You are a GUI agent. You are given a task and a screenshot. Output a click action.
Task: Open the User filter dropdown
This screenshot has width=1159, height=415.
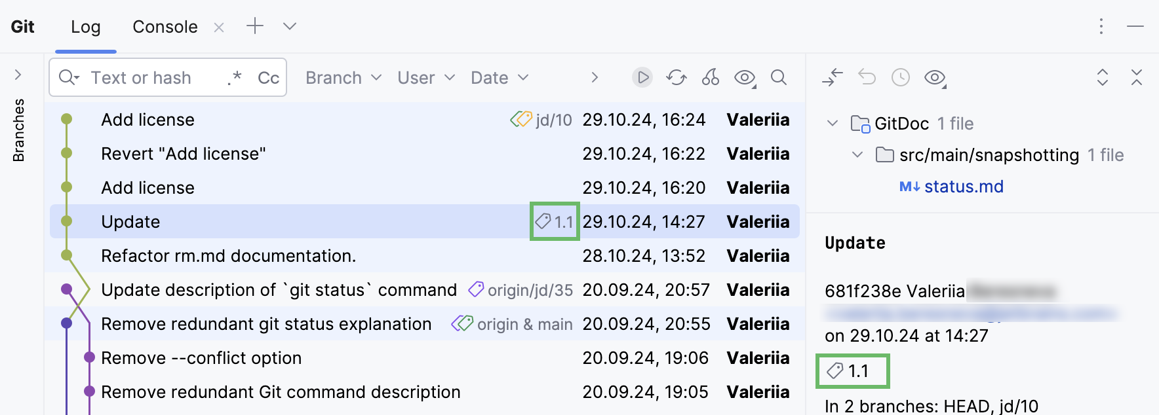(x=424, y=77)
